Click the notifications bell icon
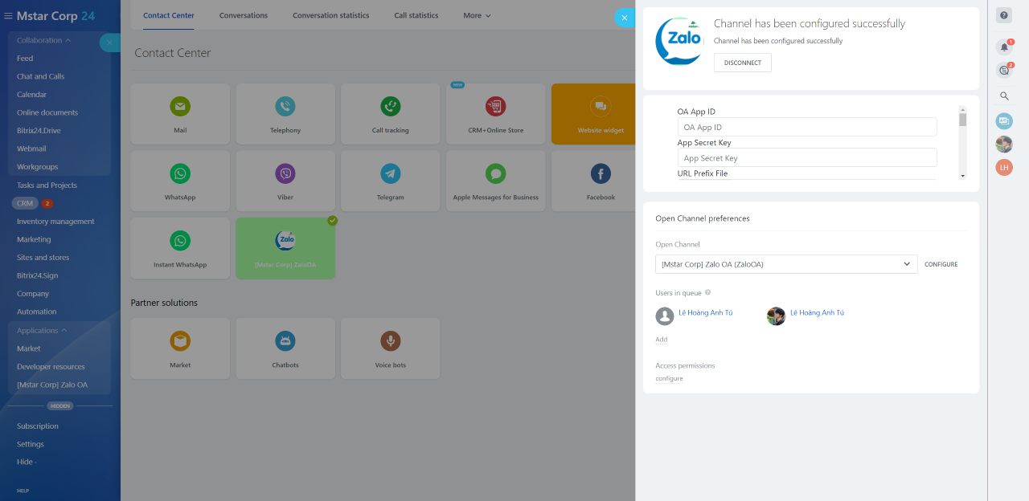Viewport: 1029px width, 501px height. click(1003, 47)
